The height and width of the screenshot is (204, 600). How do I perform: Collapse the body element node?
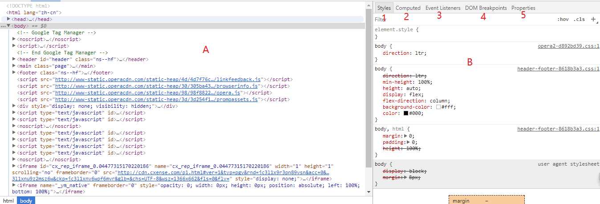pyautogui.click(x=9, y=26)
